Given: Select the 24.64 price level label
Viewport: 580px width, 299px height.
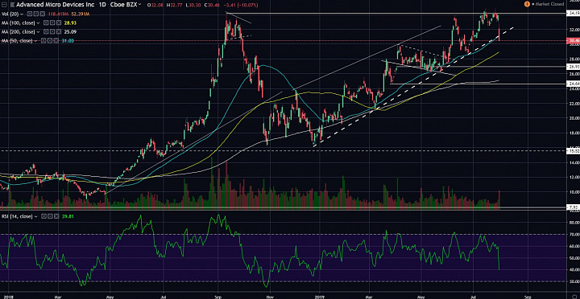Looking at the screenshot, I should click(x=573, y=84).
